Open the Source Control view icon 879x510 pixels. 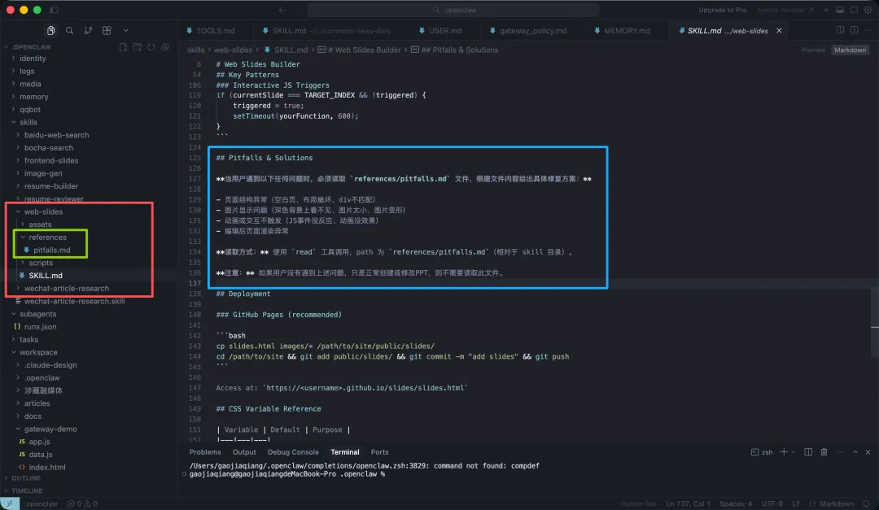(88, 30)
